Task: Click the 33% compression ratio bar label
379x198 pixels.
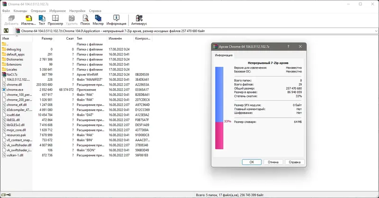Action: pyautogui.click(x=227, y=121)
